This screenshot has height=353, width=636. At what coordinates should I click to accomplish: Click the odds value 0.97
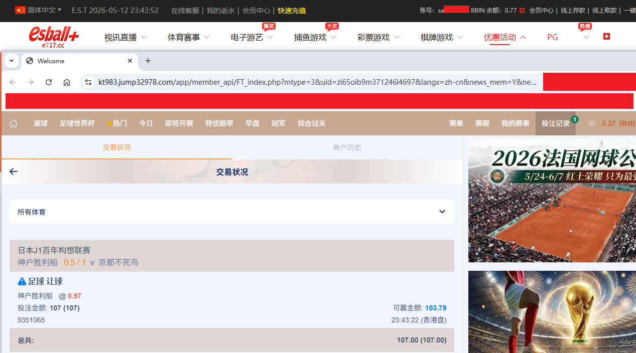click(x=74, y=296)
